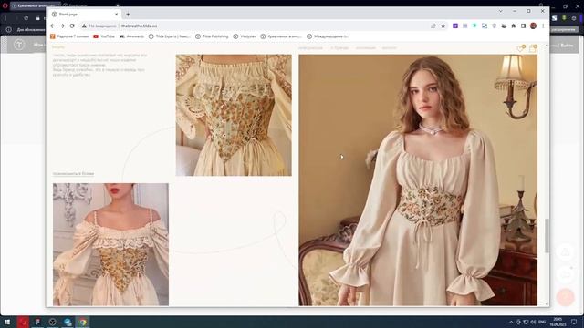Viewport: 584px width, 328px height.
Task: Open the off-shoulder dress photo
Action: [x=110, y=244]
